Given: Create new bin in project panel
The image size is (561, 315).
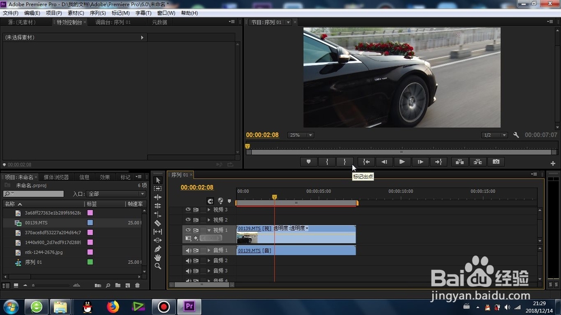Looking at the screenshot, I should tap(118, 285).
